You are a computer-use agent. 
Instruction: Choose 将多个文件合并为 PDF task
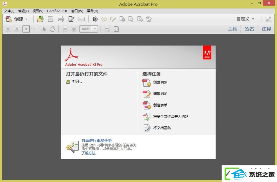(165, 116)
